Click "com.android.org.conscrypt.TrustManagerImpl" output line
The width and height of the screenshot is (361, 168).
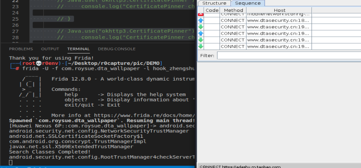(77, 141)
